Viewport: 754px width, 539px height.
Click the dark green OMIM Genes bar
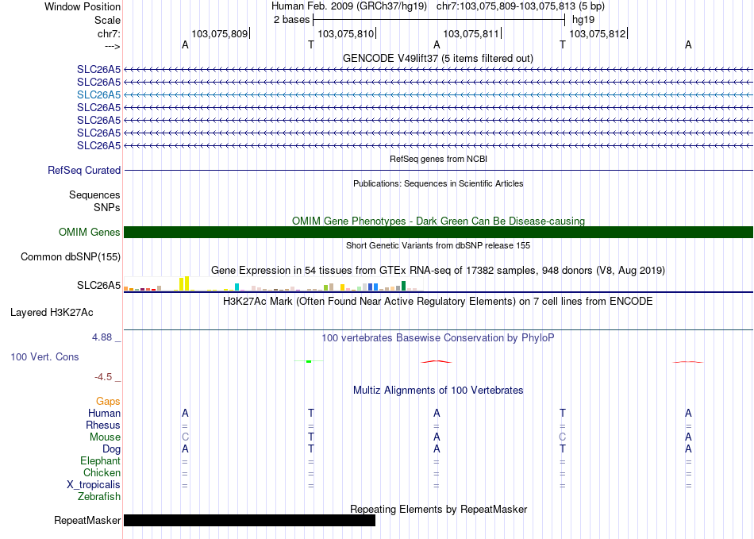tap(438, 233)
